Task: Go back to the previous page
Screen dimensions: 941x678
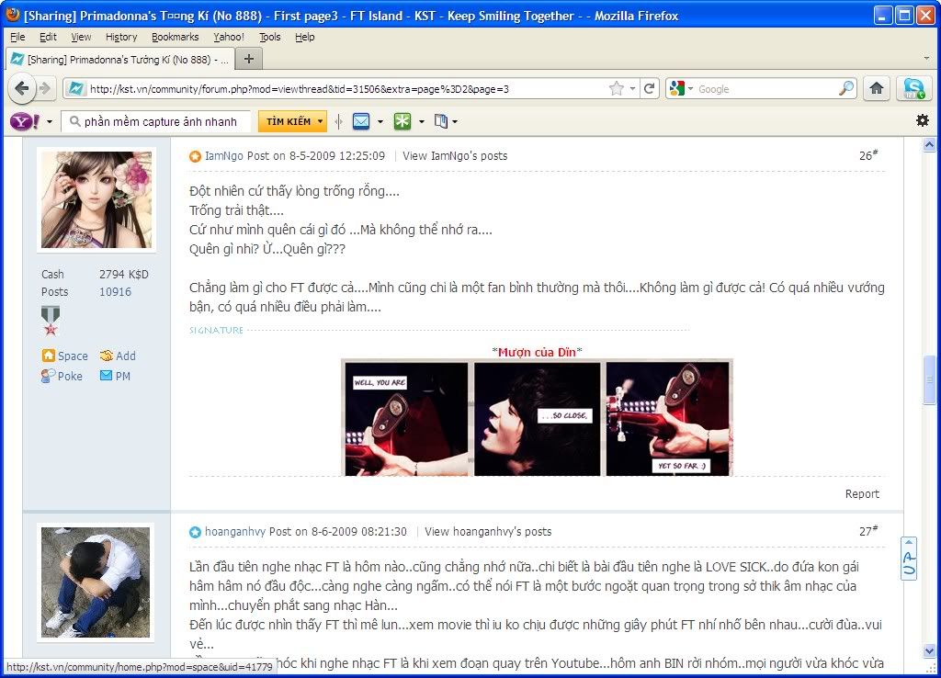Action: 22,89
